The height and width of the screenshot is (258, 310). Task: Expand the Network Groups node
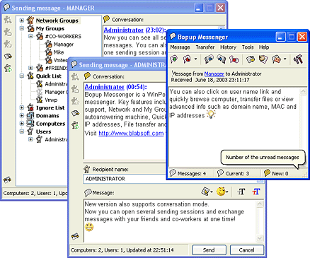pyautogui.click(x=22, y=20)
